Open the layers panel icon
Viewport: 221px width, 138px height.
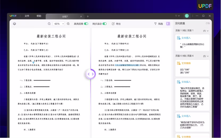click(x=14, y=24)
